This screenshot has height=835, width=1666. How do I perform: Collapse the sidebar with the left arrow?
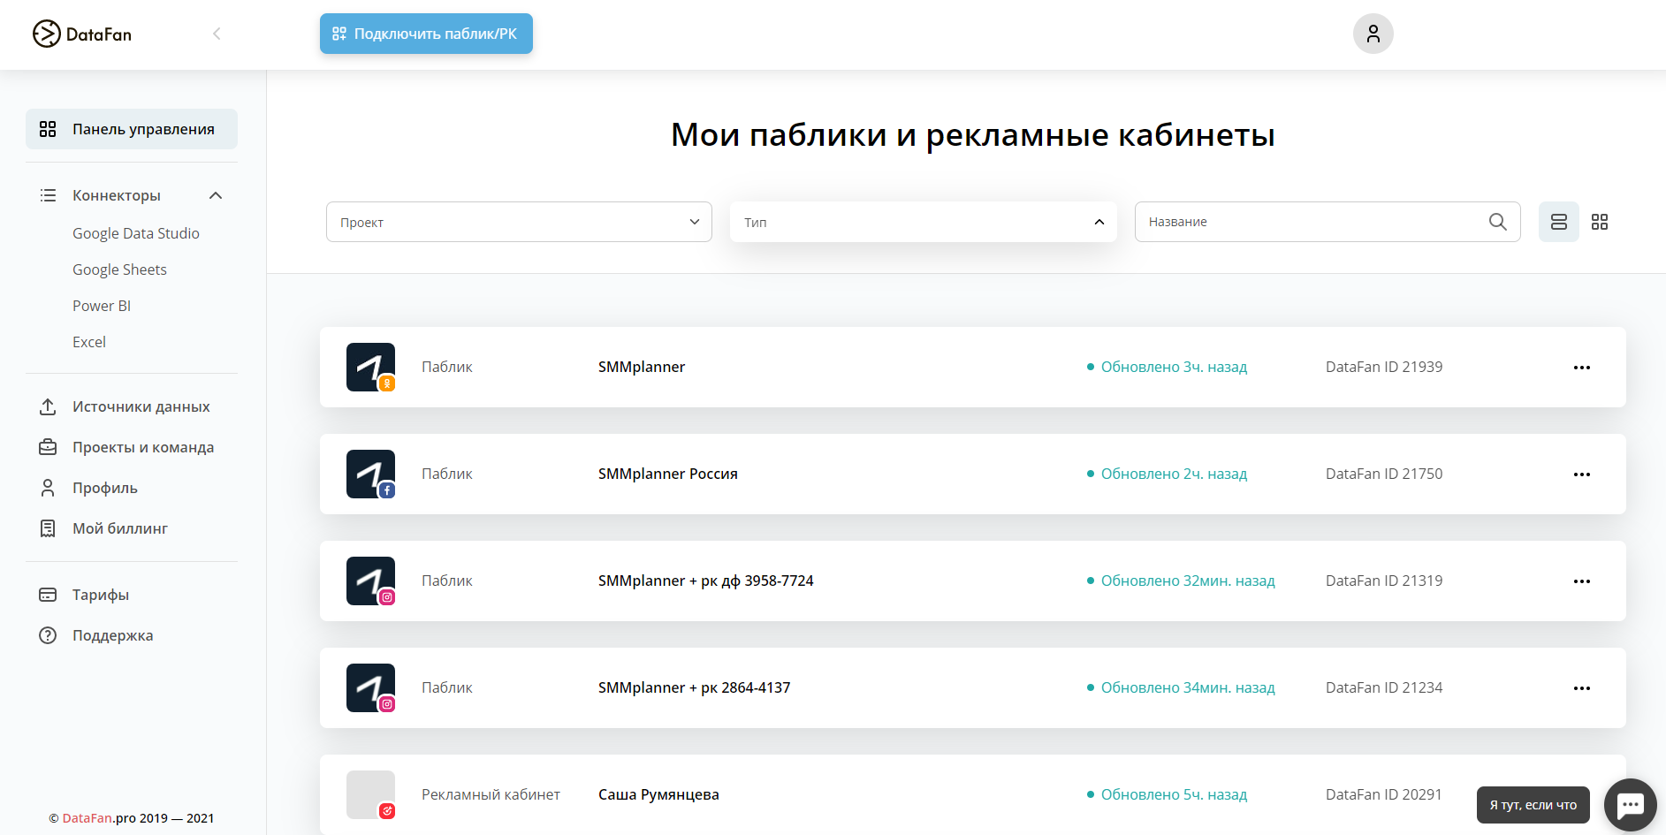pos(217,34)
